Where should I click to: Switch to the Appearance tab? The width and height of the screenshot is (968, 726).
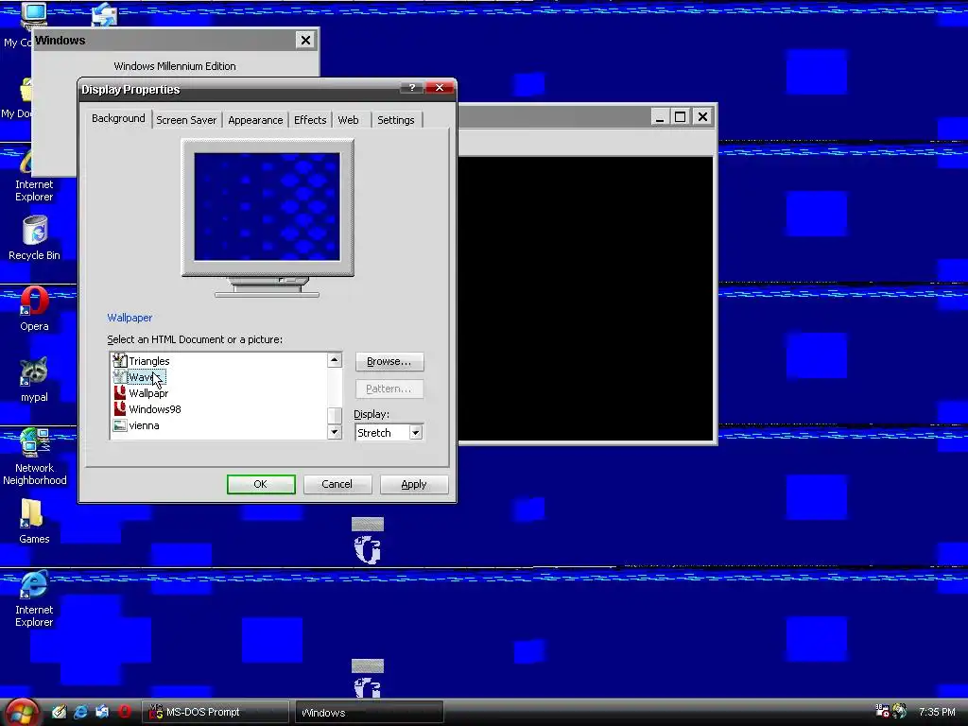click(255, 120)
